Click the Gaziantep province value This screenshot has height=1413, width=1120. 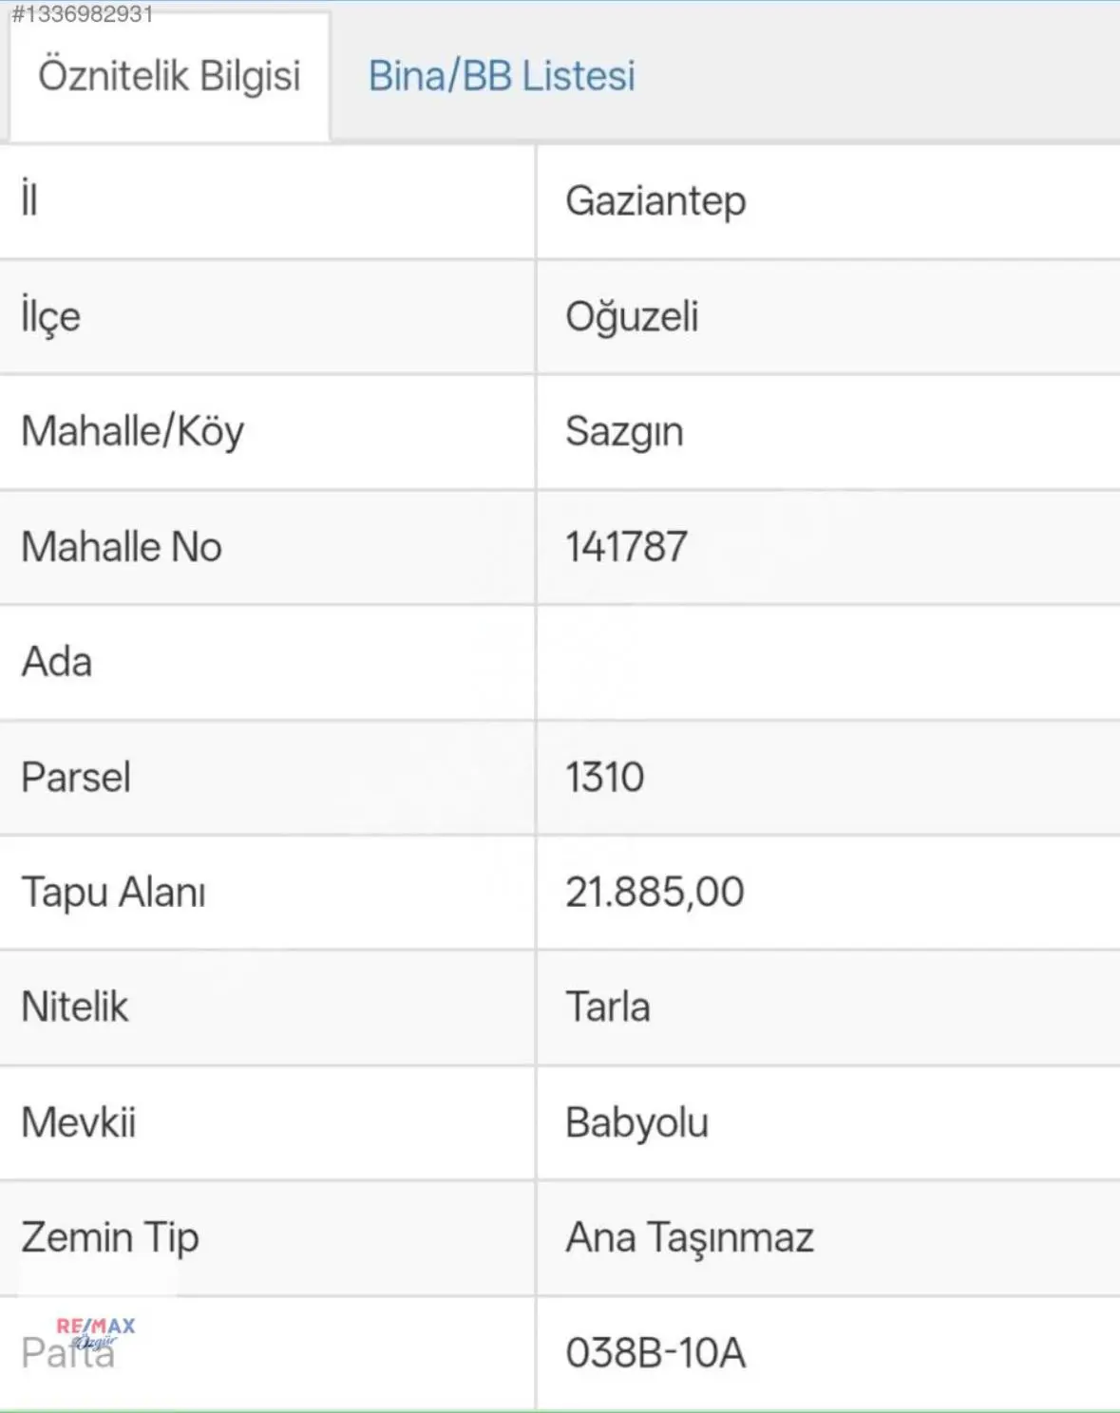tap(655, 201)
